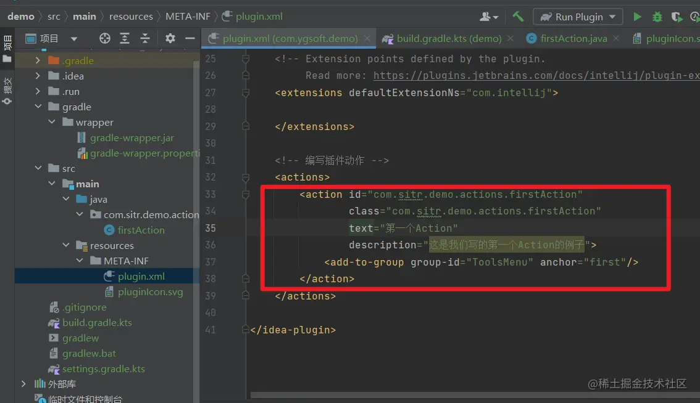Open project panel settings gear
700x403 pixels.
170,38
